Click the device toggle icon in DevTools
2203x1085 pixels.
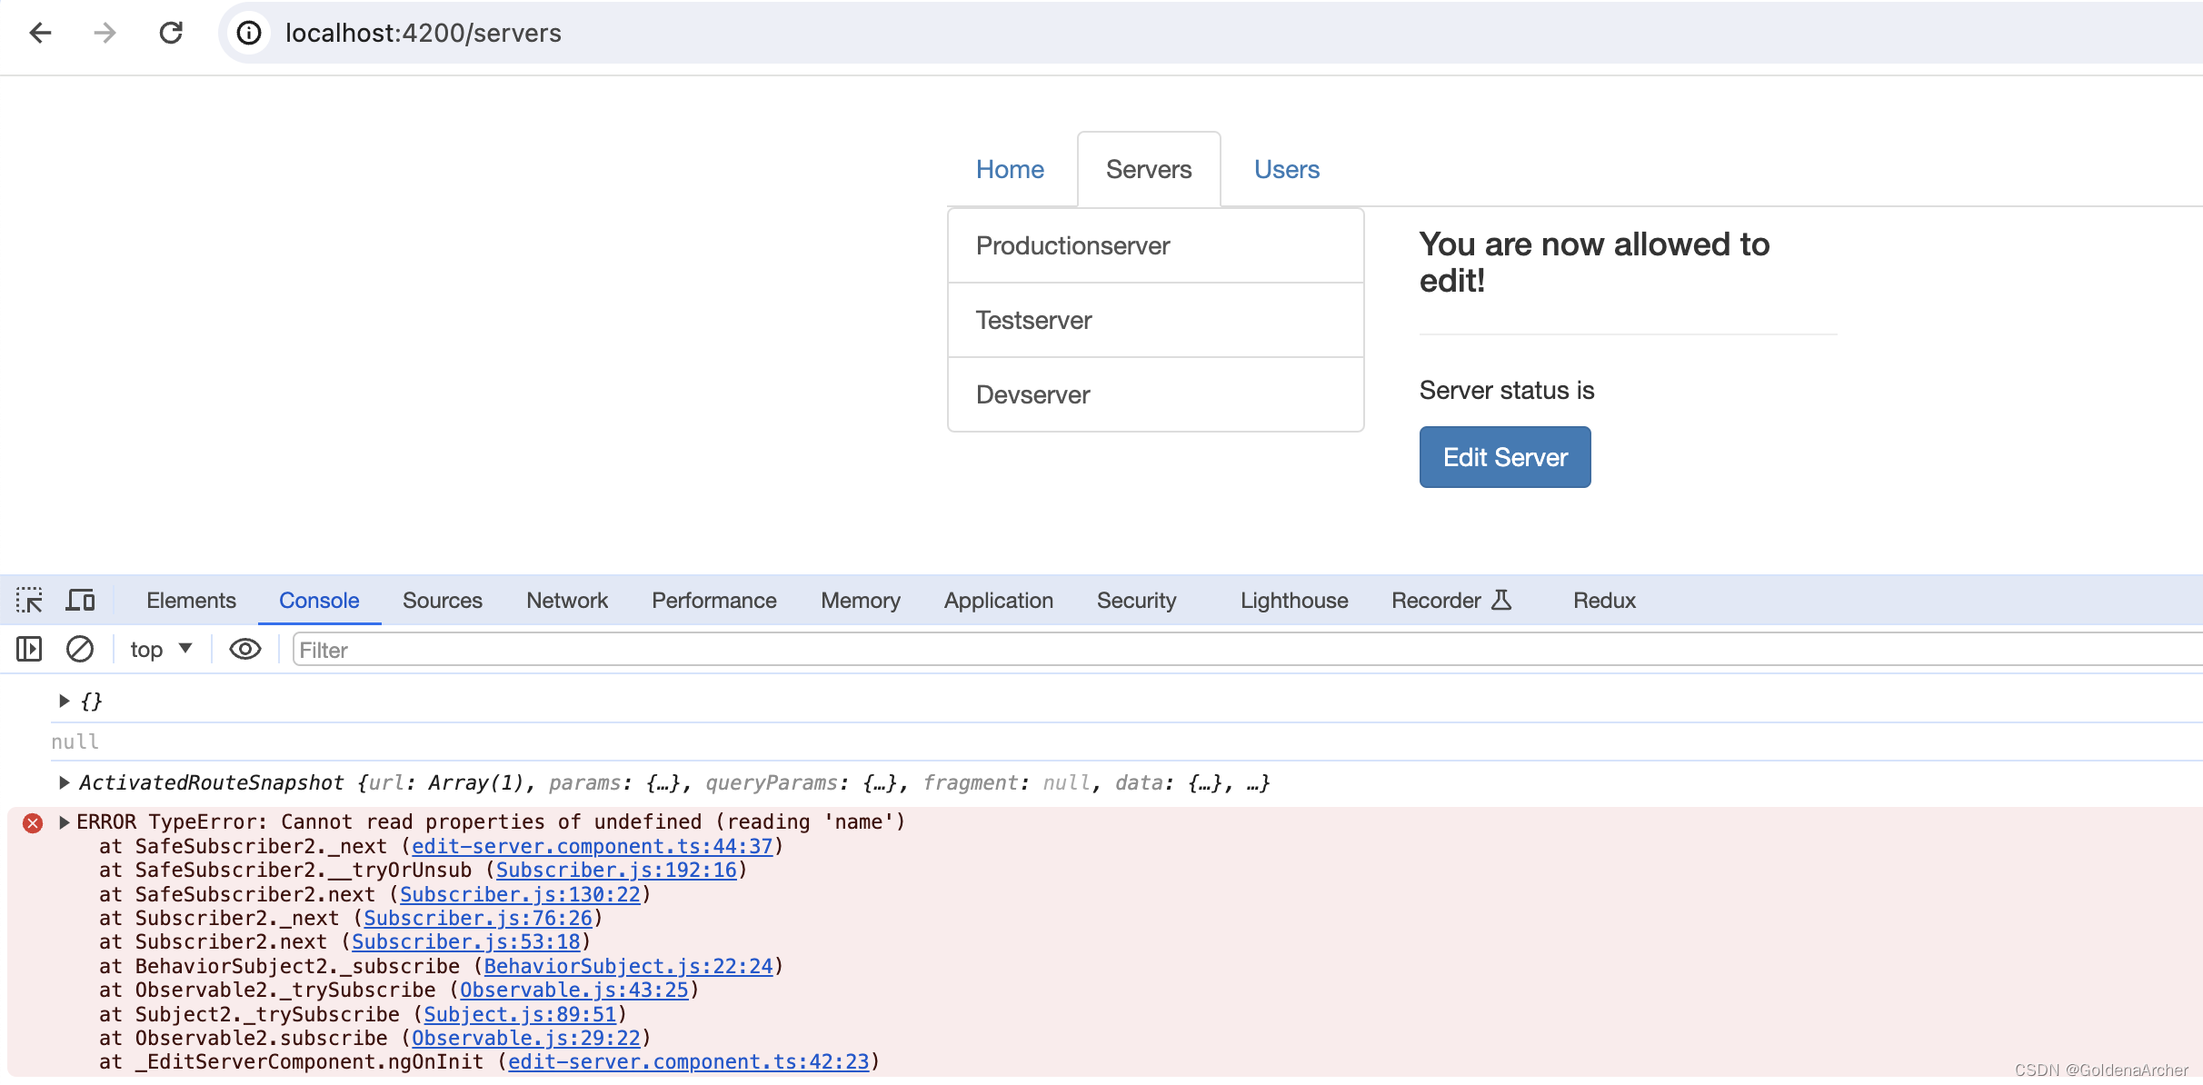82,600
